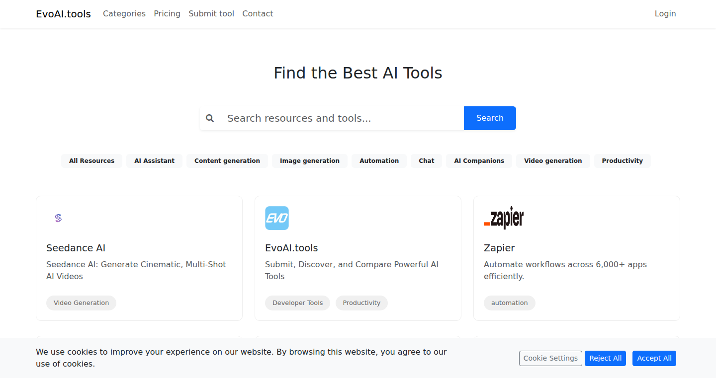The width and height of the screenshot is (716, 378).
Task: Go to the Pricing page
Action: click(x=167, y=14)
